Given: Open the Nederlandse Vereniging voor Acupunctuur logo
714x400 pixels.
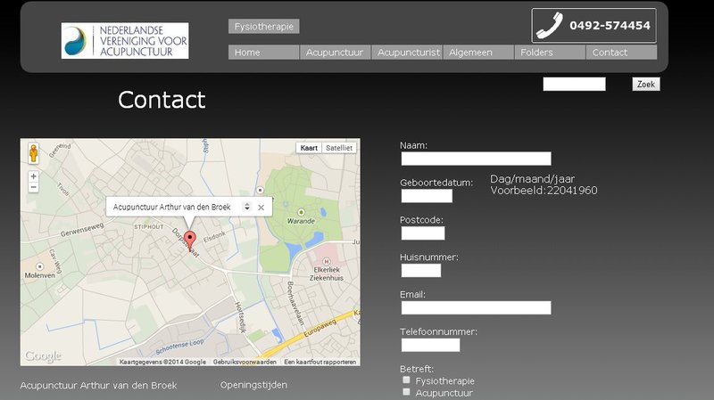Looking at the screenshot, I should pos(125,40).
